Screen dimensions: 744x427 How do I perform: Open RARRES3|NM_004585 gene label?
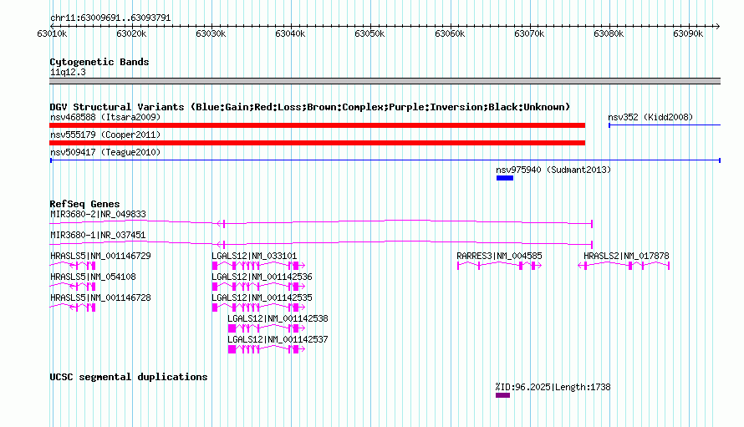[499, 256]
